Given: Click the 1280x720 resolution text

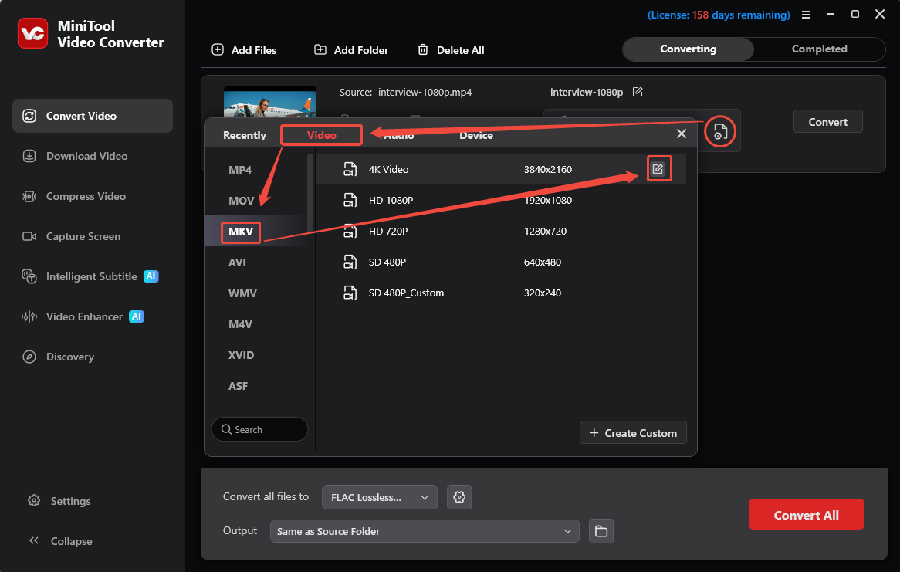Looking at the screenshot, I should [x=545, y=232].
